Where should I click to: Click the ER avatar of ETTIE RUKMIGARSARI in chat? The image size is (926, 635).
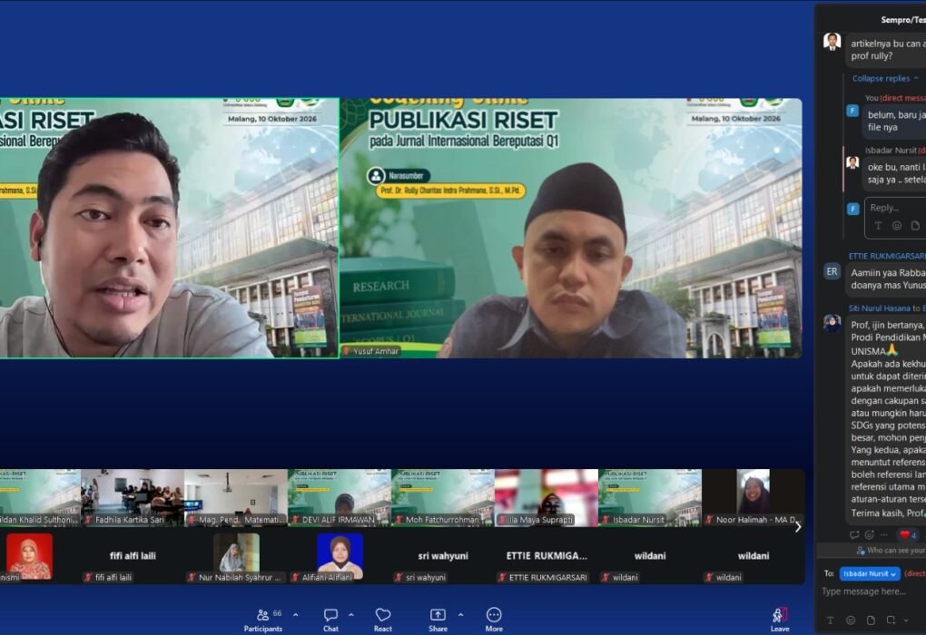832,271
